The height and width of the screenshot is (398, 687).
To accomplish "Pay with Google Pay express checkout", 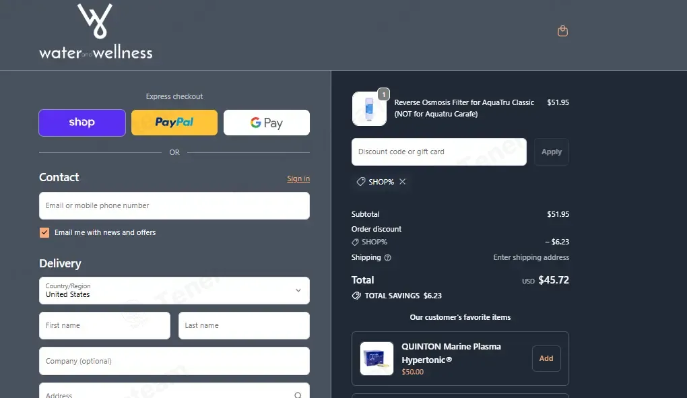I will tap(267, 123).
